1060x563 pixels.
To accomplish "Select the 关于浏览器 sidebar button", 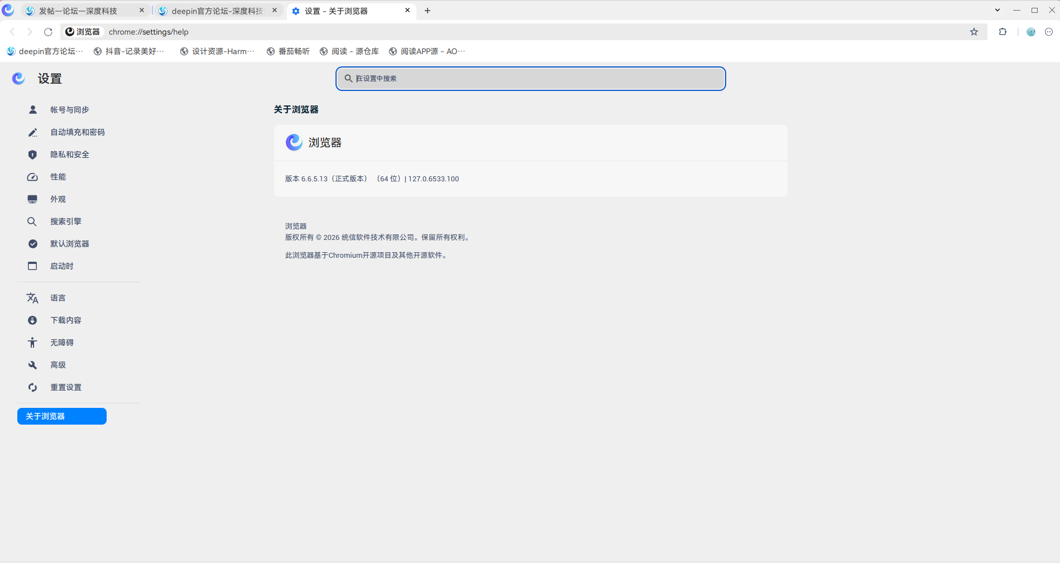I will coord(62,416).
